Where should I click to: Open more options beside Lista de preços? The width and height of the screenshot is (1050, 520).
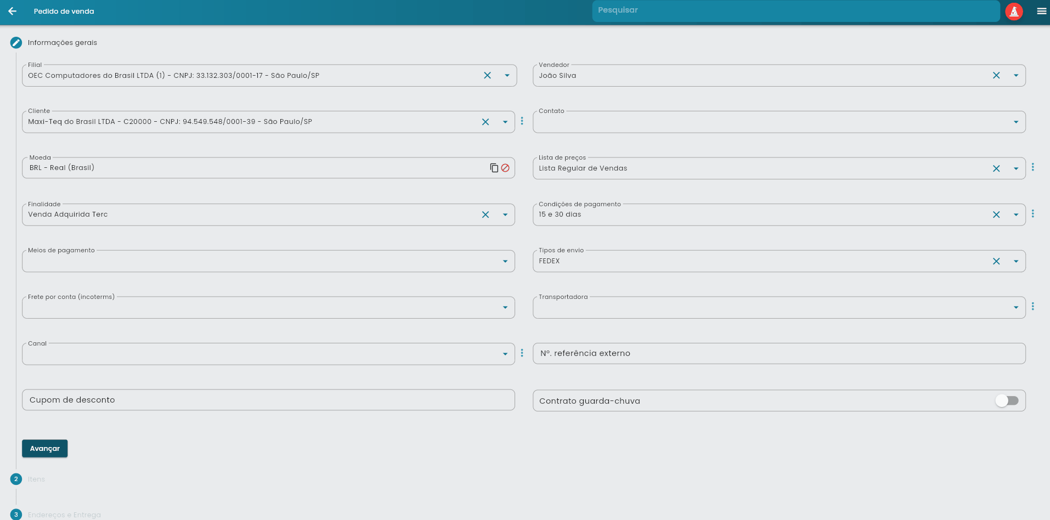coord(1032,167)
